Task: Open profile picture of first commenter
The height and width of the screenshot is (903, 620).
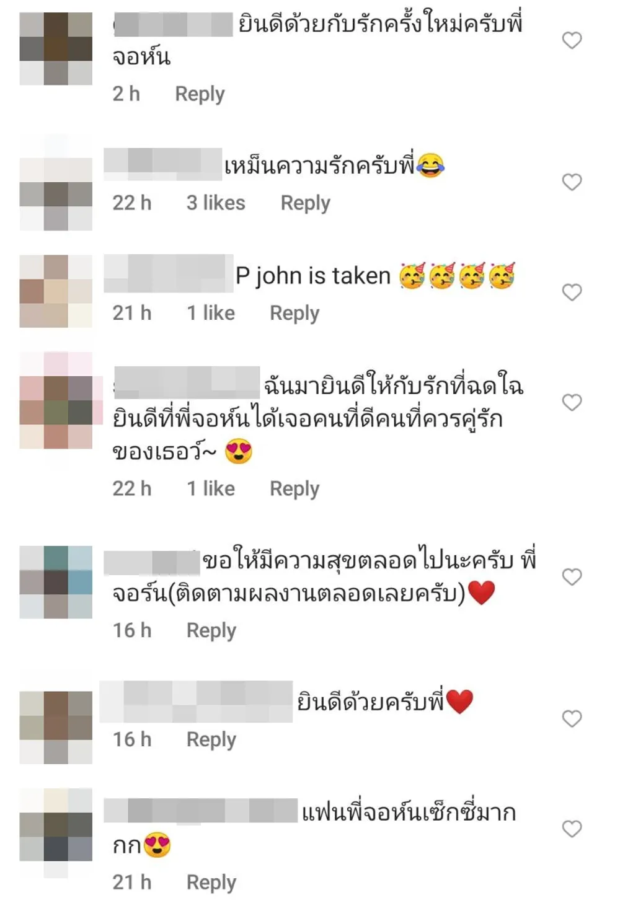Action: [x=56, y=48]
